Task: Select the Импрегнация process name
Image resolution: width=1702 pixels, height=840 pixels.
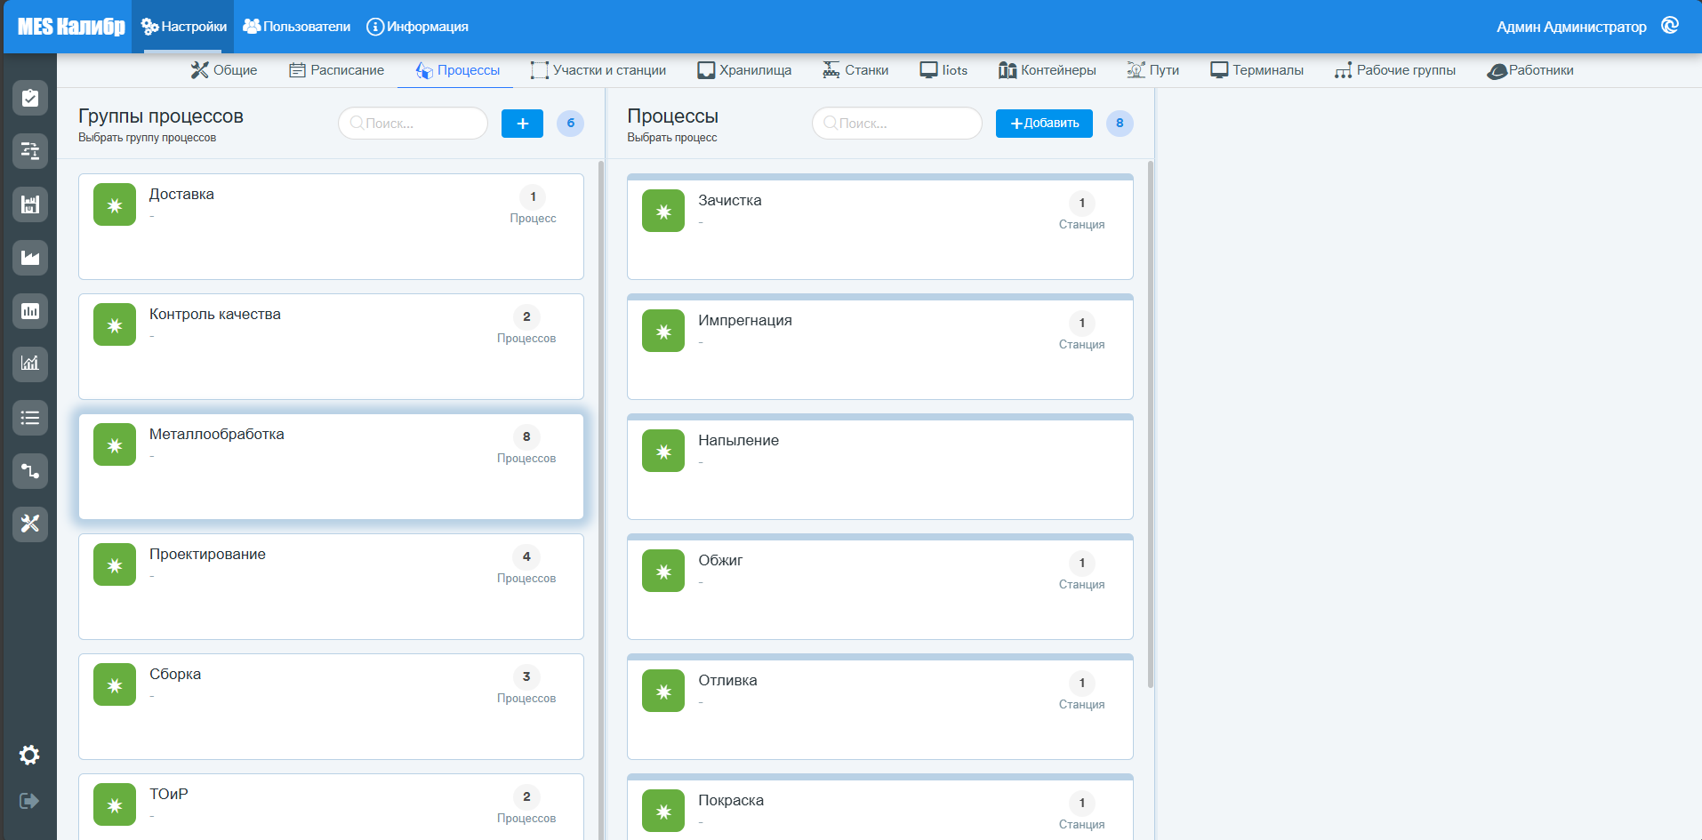Action: (x=745, y=321)
